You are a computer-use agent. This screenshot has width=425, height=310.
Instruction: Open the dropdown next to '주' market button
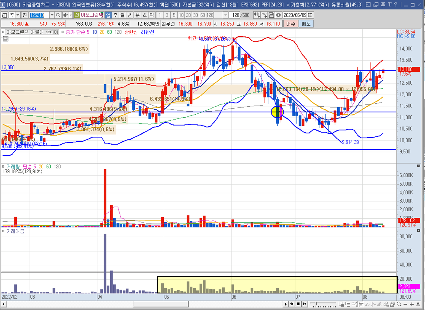[x=18, y=15]
